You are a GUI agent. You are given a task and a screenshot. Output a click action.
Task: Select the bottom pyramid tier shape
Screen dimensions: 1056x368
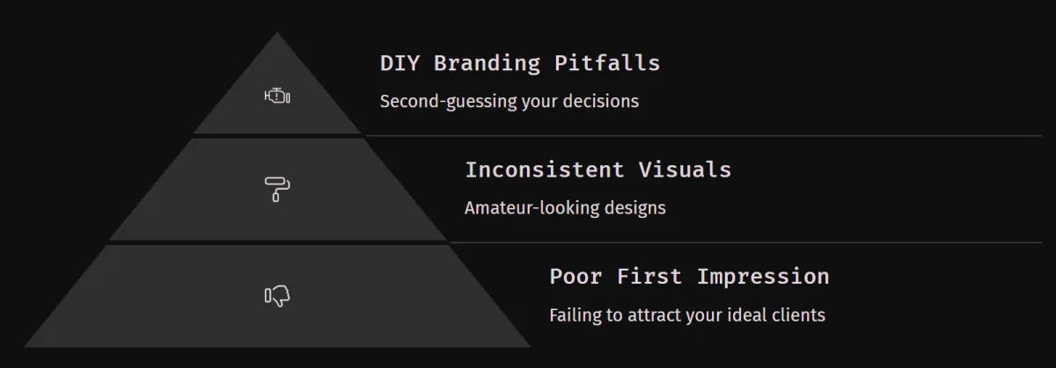click(277, 296)
